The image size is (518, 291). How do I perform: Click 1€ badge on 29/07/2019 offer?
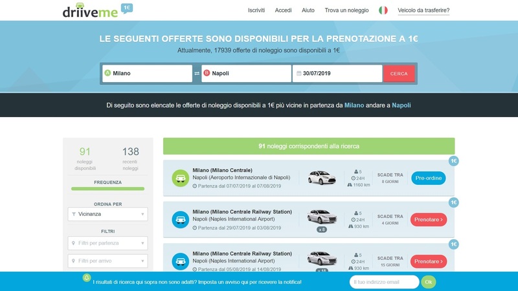click(x=454, y=202)
